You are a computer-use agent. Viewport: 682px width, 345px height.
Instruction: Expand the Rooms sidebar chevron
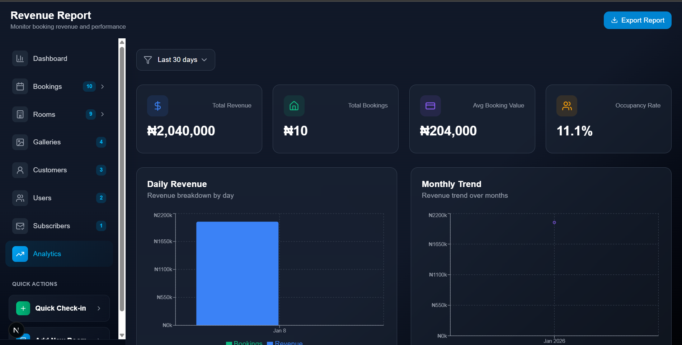pos(103,114)
